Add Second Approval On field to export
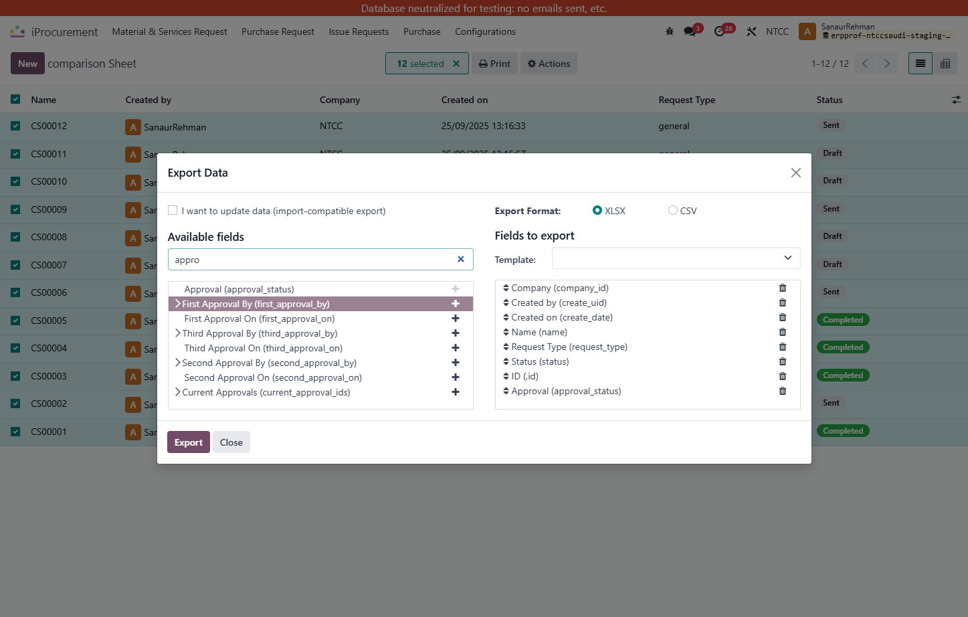 [x=456, y=377]
